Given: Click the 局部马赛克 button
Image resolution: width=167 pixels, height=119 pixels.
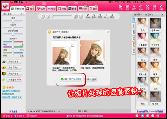Looking at the screenshot, I should point(14,67).
